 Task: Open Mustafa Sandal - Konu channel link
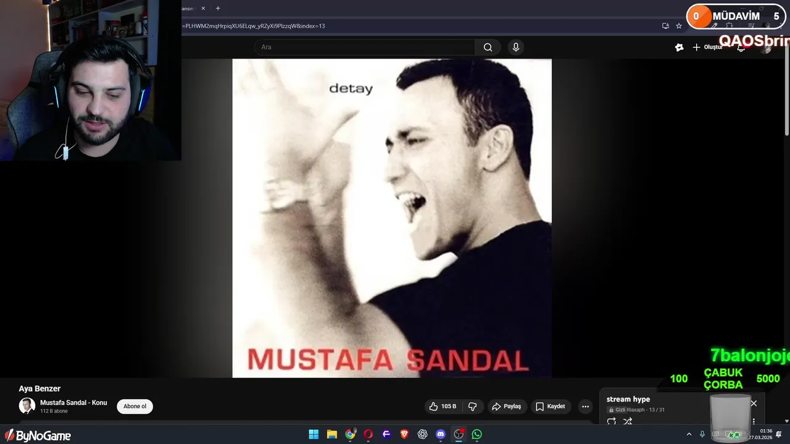pyautogui.click(x=73, y=403)
